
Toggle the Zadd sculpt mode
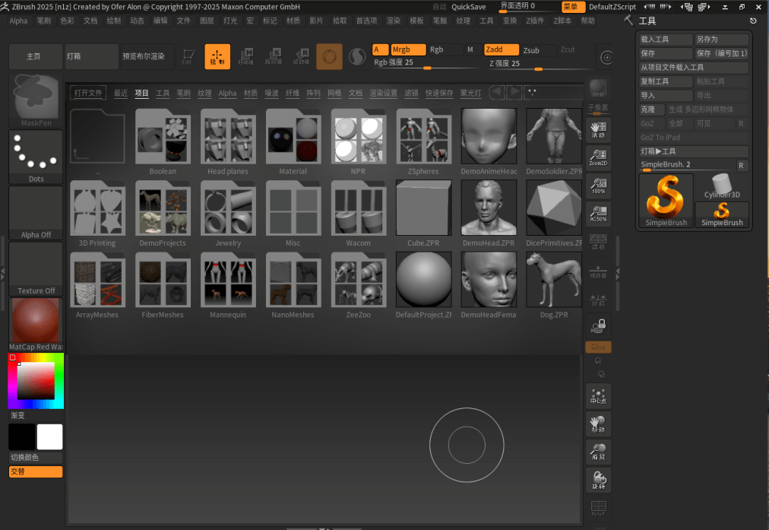(x=501, y=50)
